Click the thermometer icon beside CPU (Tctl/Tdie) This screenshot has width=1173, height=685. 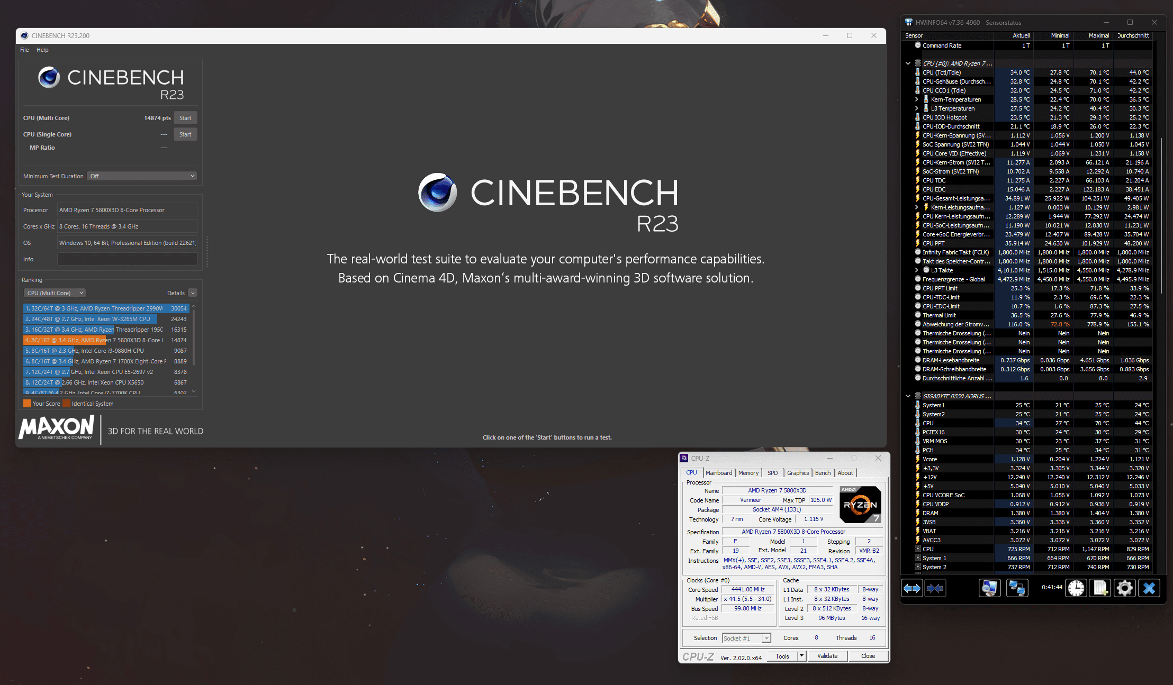point(917,72)
